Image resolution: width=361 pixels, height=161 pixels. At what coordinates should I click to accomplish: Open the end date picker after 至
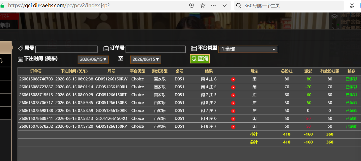coord(146,59)
